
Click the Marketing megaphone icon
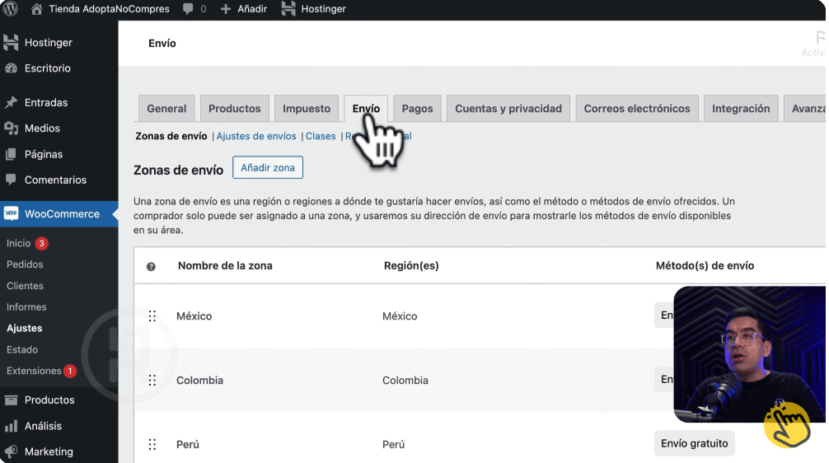click(11, 452)
